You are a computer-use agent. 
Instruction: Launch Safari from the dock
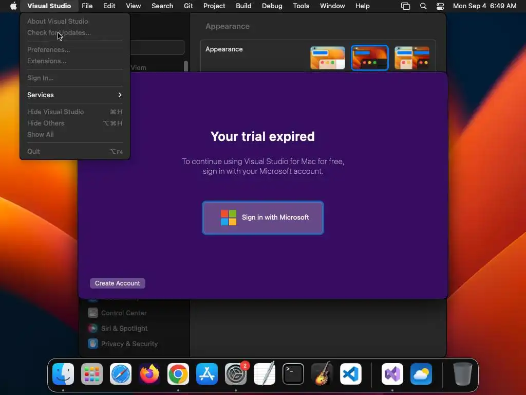(x=121, y=374)
